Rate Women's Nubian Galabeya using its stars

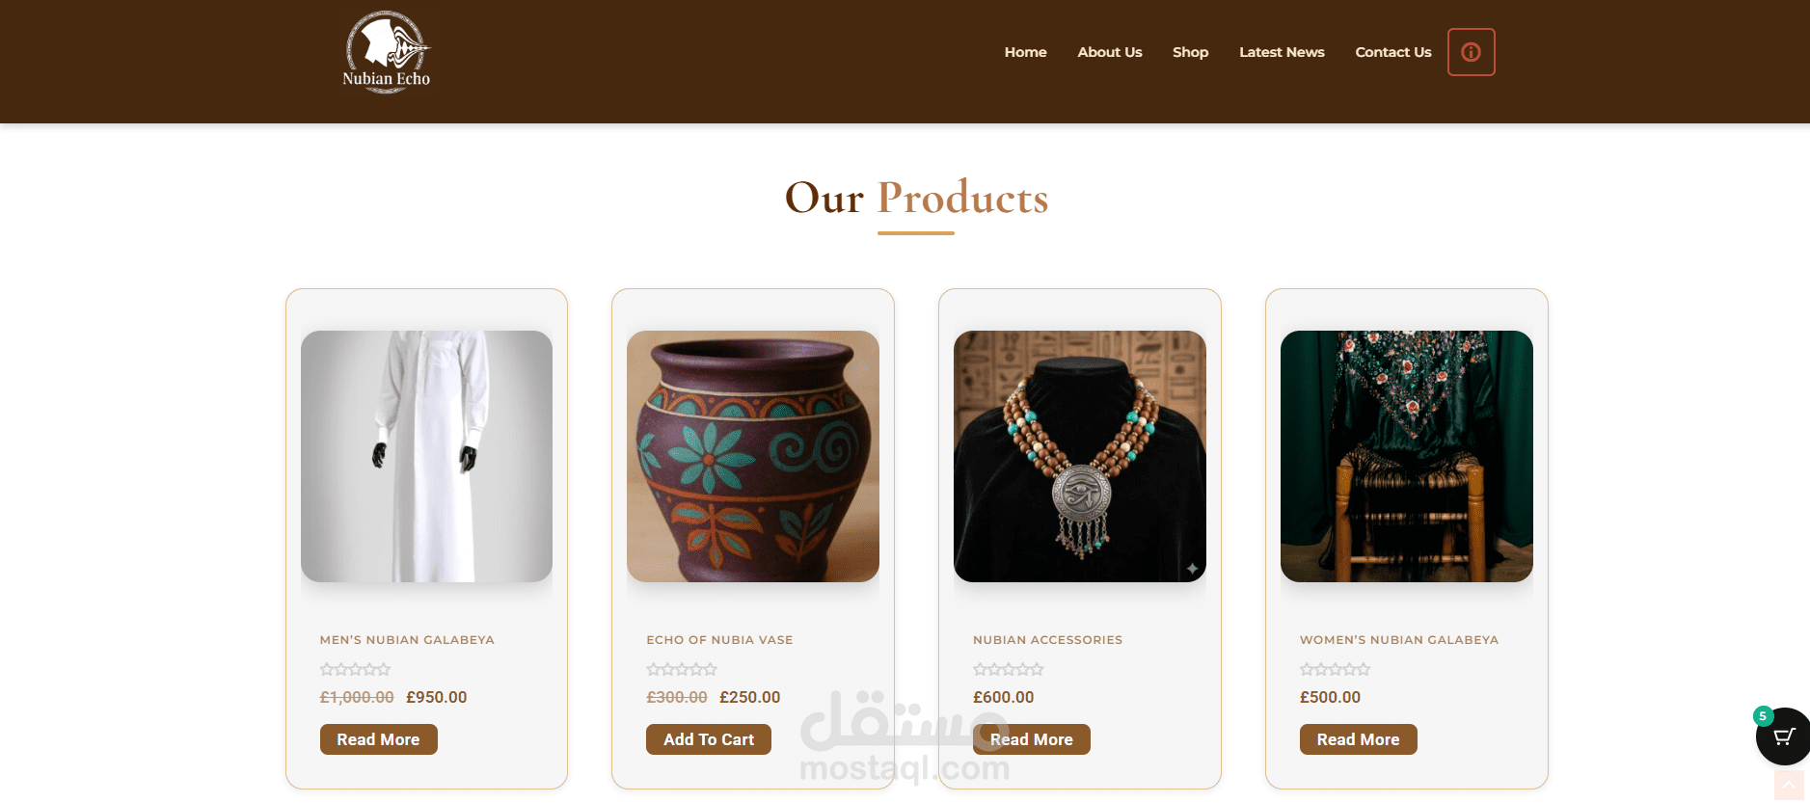pos(1335,669)
